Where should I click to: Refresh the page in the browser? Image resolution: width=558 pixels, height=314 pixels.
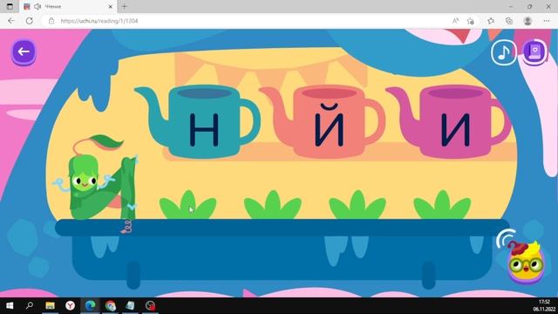click(x=29, y=21)
